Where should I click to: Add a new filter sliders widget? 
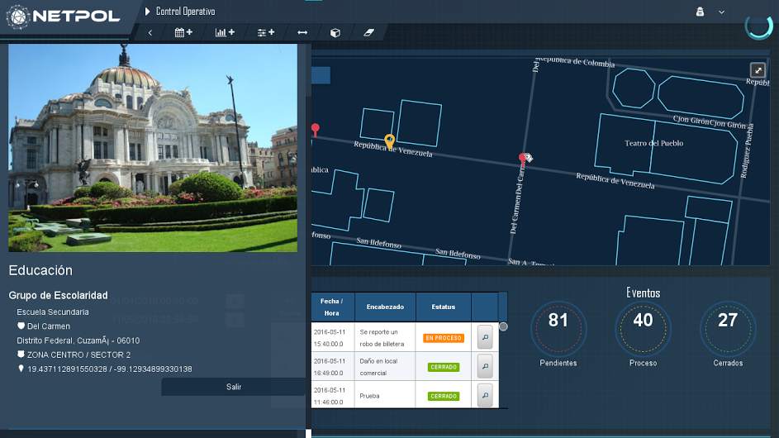click(x=266, y=33)
